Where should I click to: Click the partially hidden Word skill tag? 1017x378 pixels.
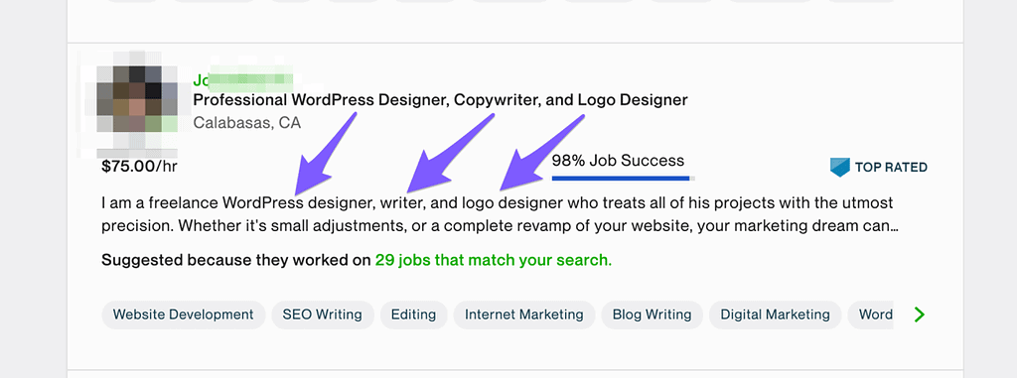[871, 315]
